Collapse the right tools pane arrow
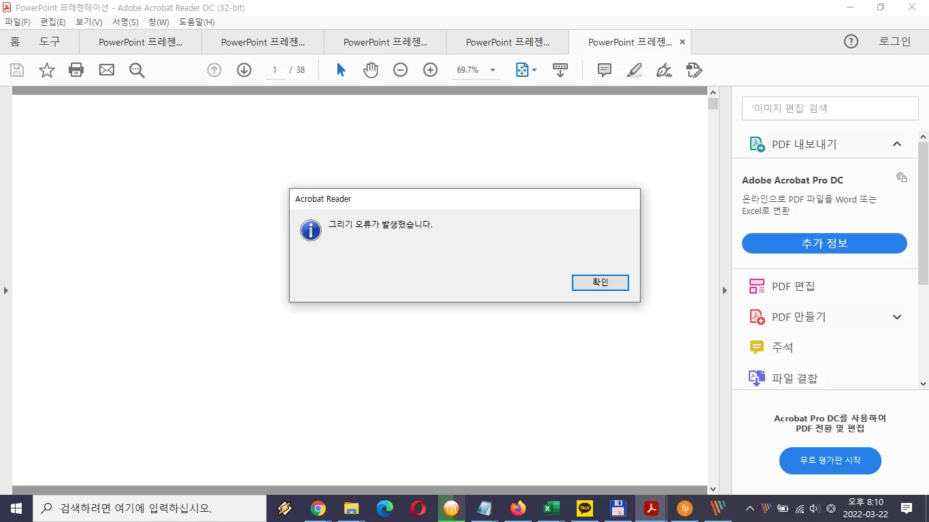Screen dimensions: 929x522 (724, 290)
